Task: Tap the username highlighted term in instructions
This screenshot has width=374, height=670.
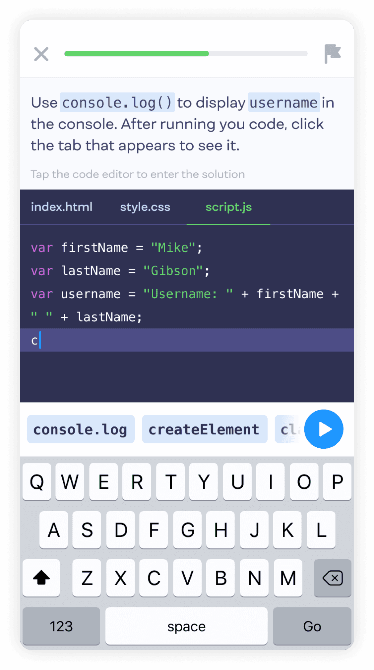Action: (x=284, y=102)
